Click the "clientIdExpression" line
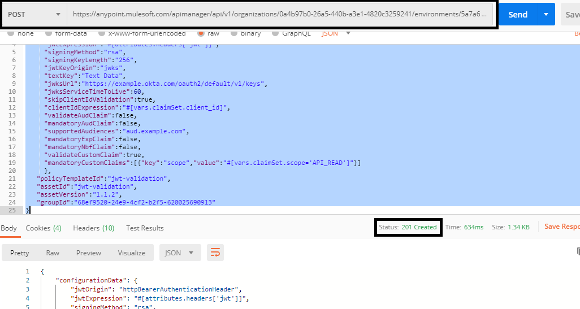 tap(137, 107)
